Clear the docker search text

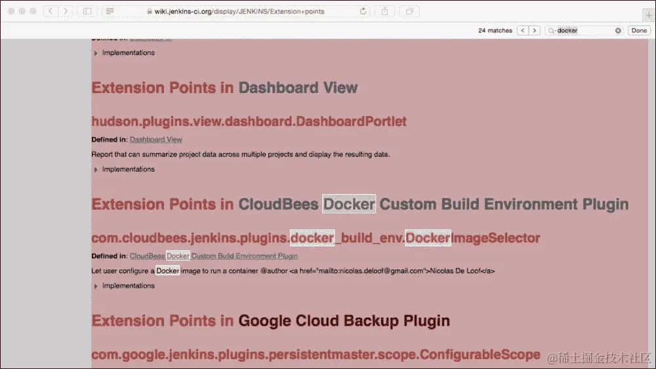click(x=618, y=31)
